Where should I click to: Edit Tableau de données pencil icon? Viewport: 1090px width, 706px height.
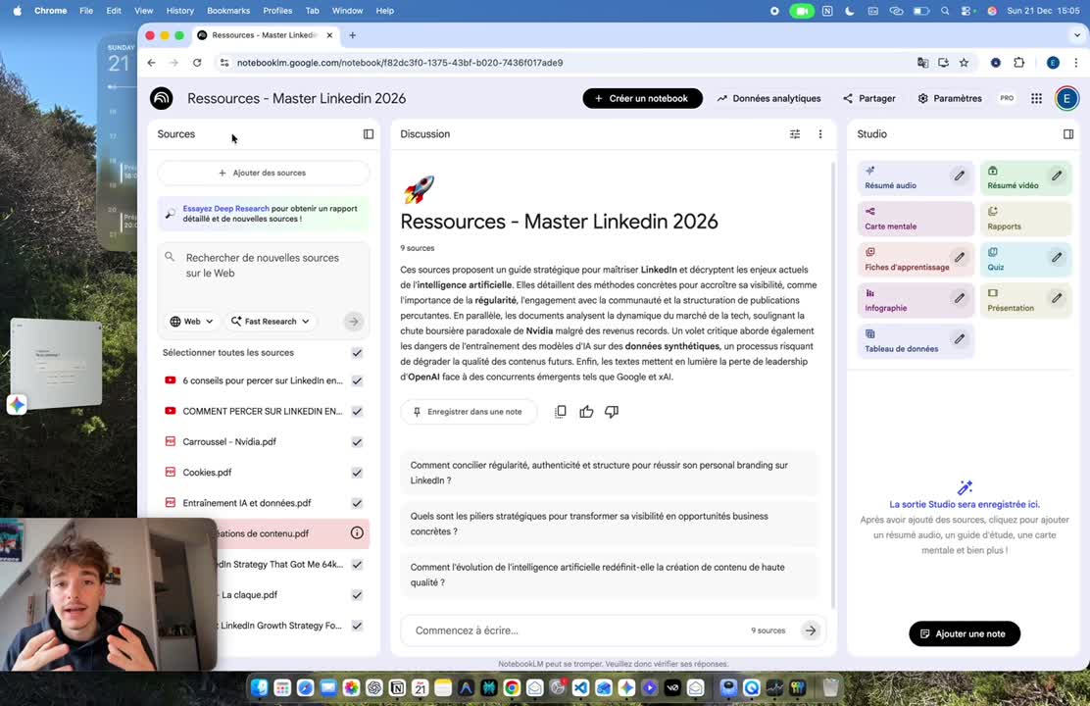[x=960, y=339]
